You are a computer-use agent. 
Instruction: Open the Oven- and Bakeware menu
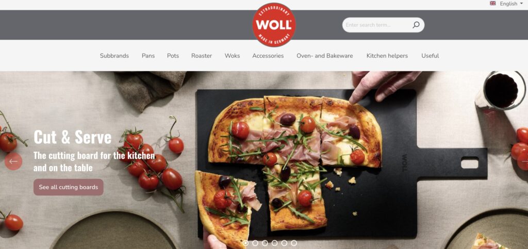pos(325,56)
